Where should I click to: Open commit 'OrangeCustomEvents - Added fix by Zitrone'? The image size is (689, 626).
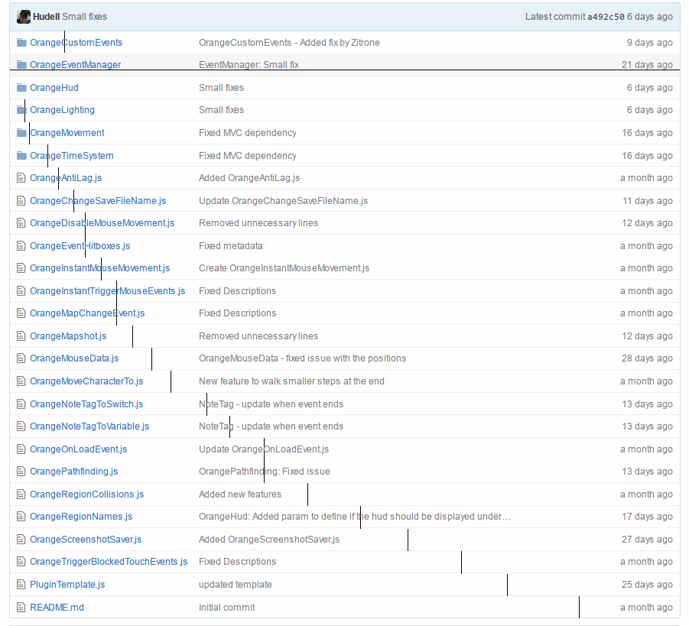(x=289, y=43)
